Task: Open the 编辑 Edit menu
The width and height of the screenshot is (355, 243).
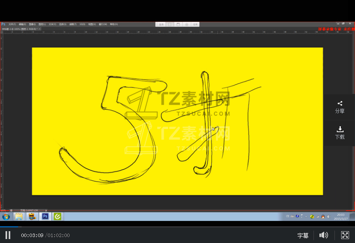Action: tap(22, 24)
